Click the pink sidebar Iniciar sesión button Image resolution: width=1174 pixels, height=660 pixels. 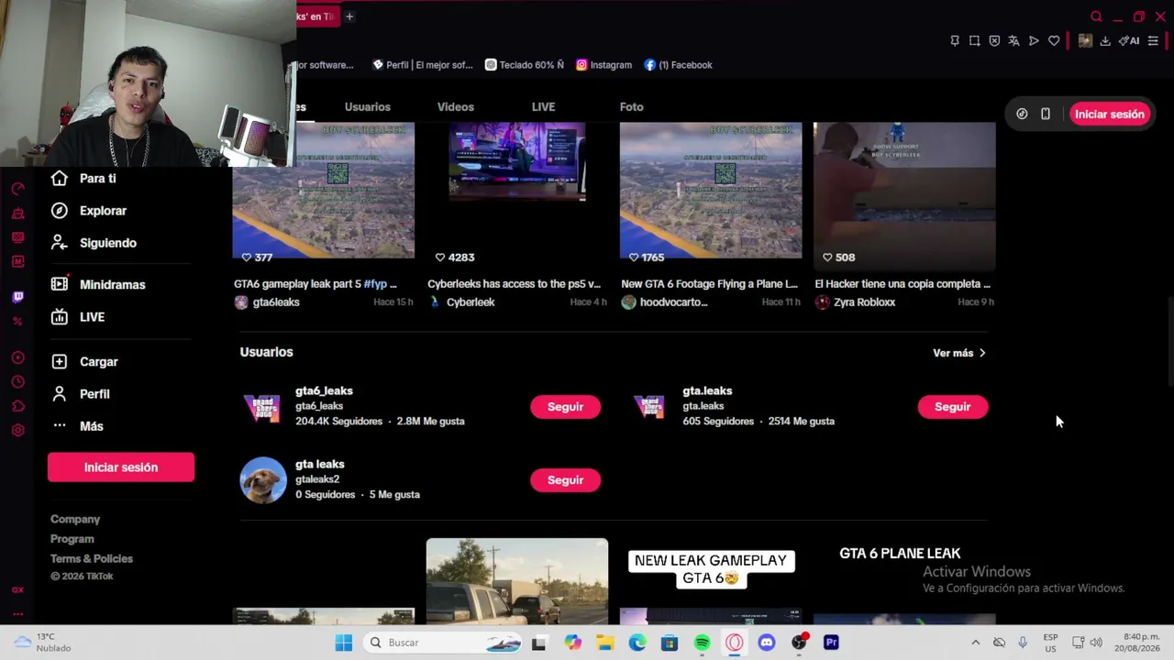pos(121,467)
